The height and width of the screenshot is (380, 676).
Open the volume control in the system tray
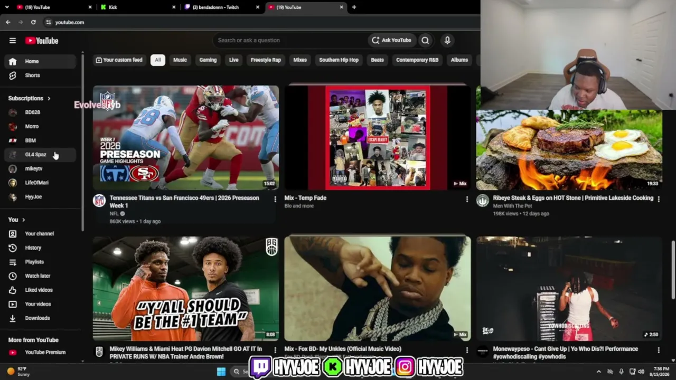tap(641, 372)
